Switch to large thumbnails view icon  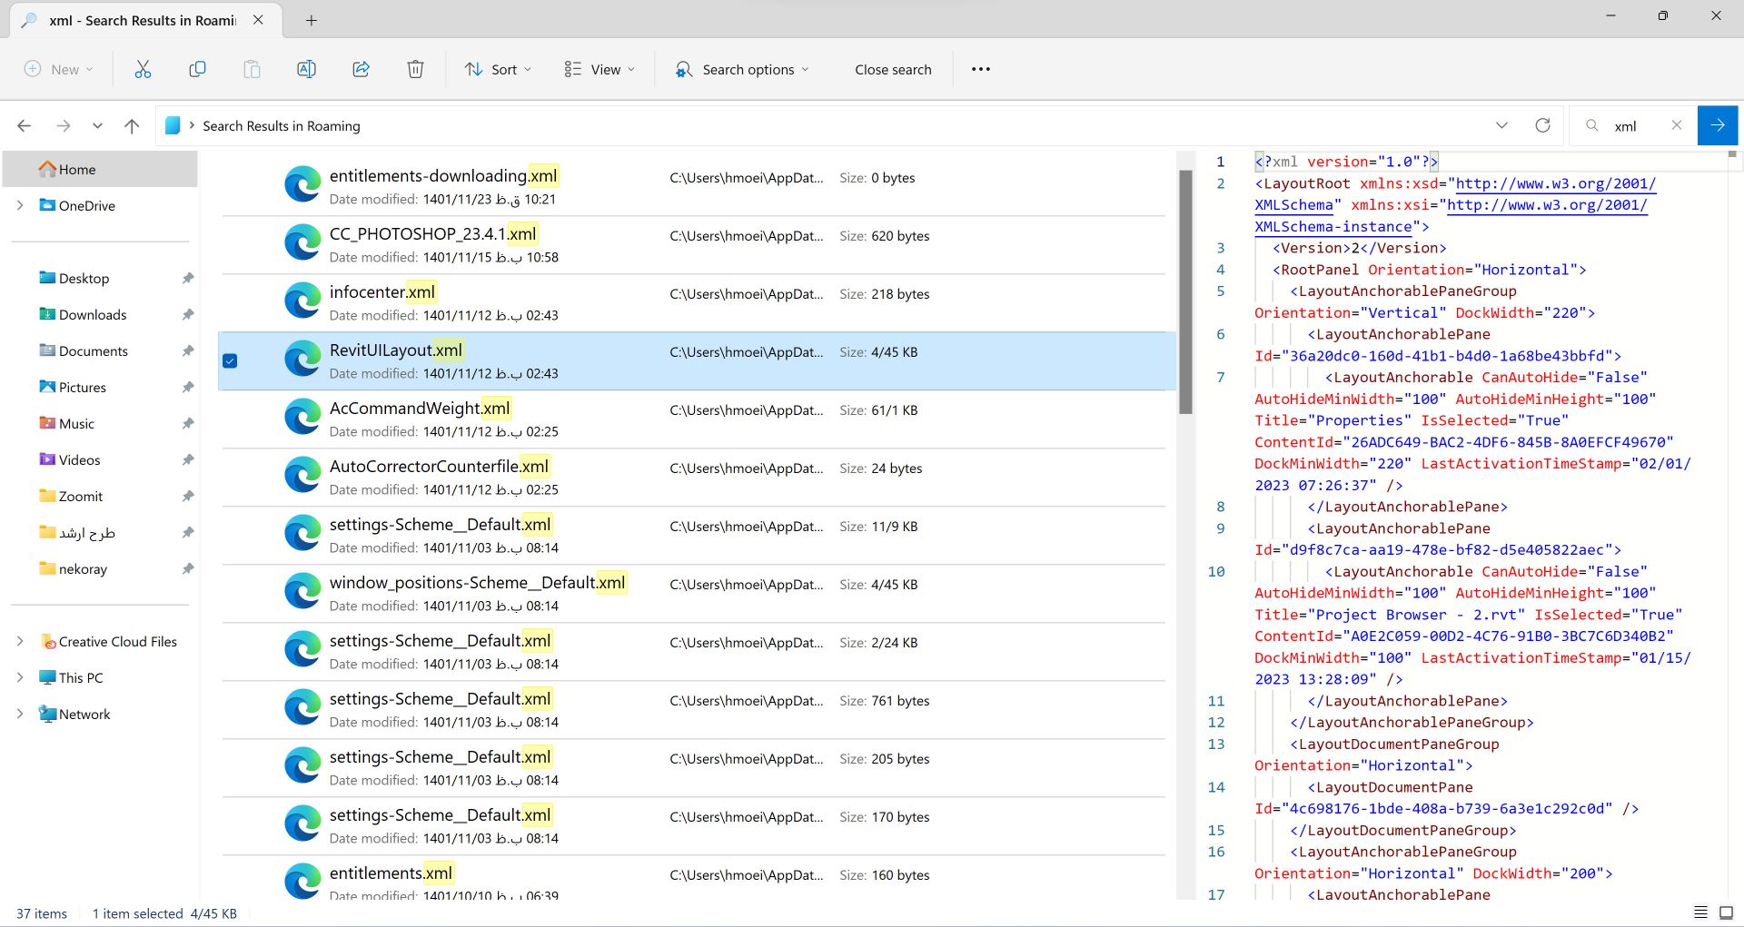pyautogui.click(x=1727, y=912)
